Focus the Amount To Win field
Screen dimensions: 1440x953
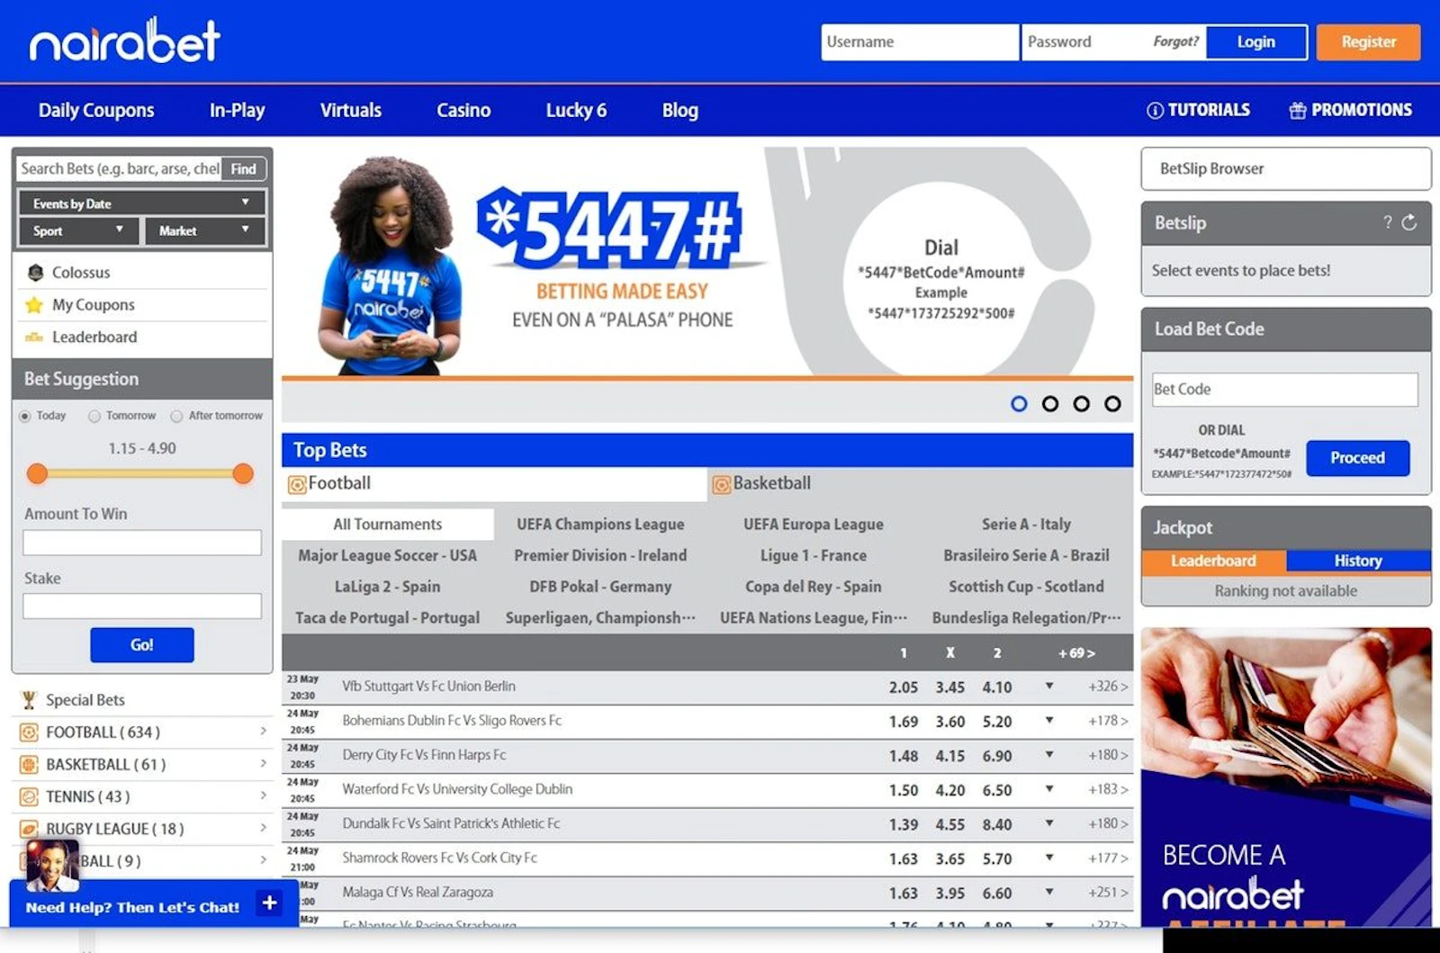142,542
